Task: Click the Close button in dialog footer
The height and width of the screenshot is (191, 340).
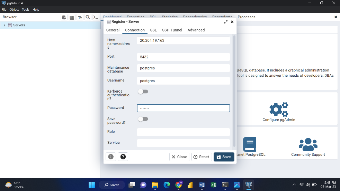Action: [179, 157]
